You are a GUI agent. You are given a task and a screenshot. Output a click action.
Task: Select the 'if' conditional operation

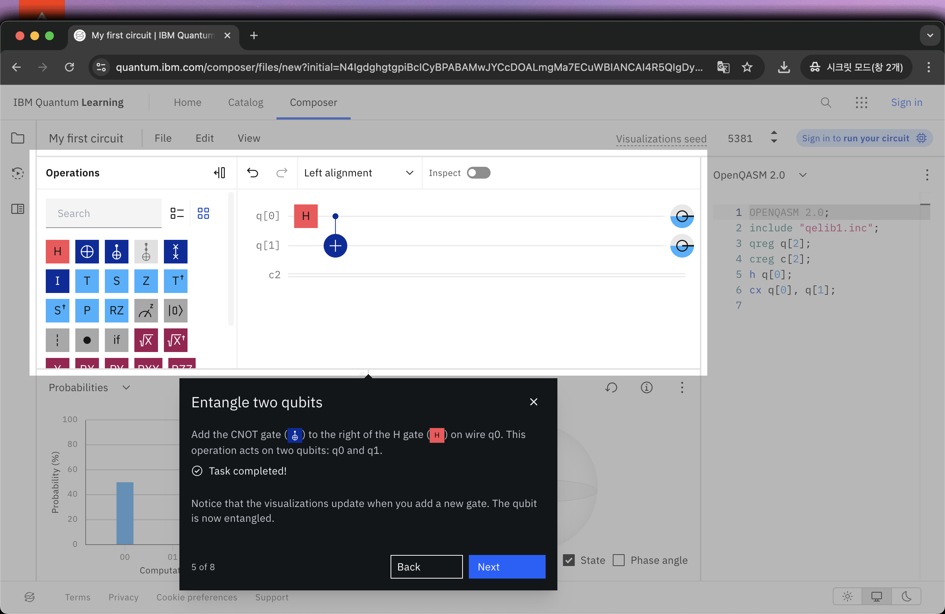(116, 340)
